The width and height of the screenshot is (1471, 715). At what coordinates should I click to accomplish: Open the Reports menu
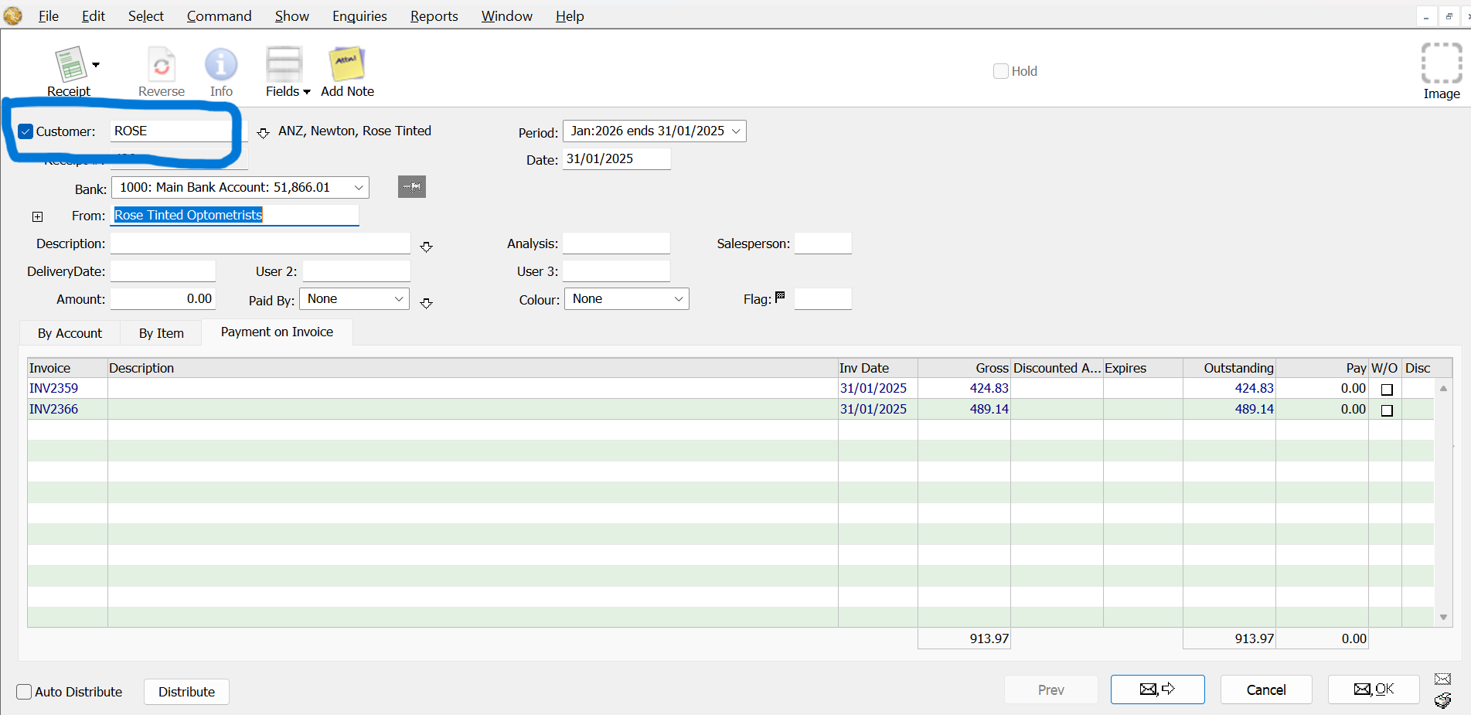pos(434,16)
